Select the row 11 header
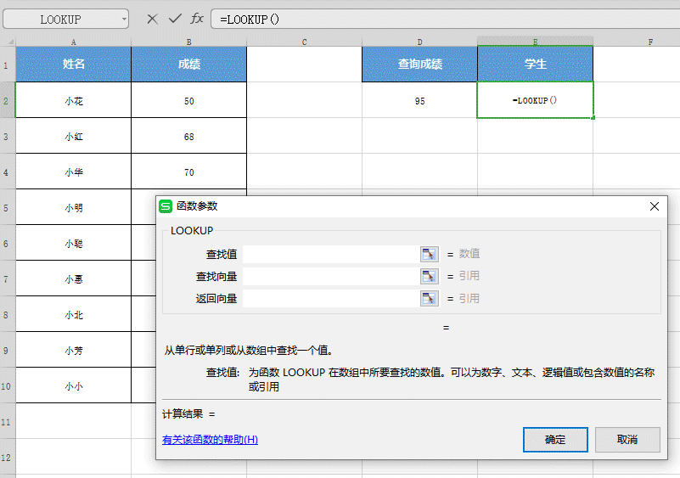Image resolution: width=680 pixels, height=478 pixels. [x=8, y=421]
